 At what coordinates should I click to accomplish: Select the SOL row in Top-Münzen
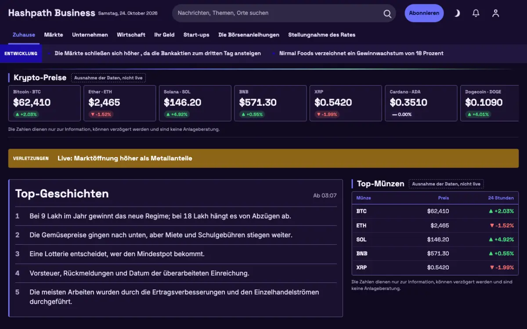click(435, 240)
